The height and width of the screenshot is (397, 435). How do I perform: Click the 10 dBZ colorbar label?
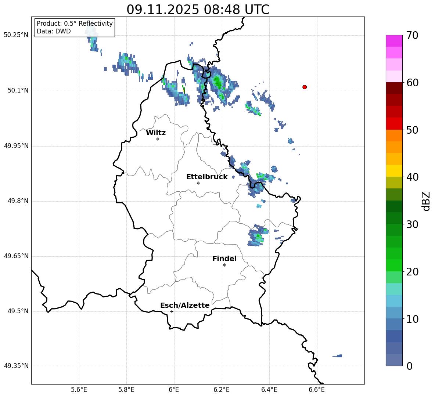412,319
